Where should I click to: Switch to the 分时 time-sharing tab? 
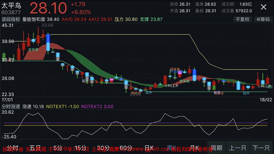pyautogui.click(x=13, y=148)
